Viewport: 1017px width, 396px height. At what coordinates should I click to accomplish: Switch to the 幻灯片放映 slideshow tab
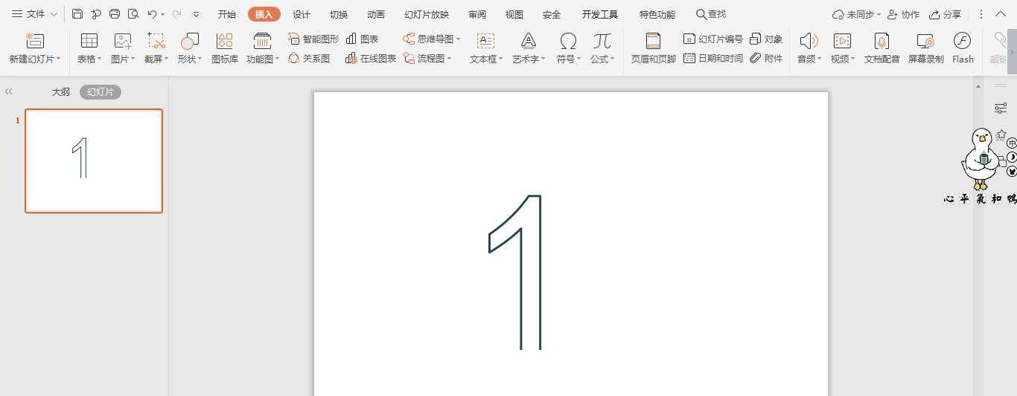427,14
